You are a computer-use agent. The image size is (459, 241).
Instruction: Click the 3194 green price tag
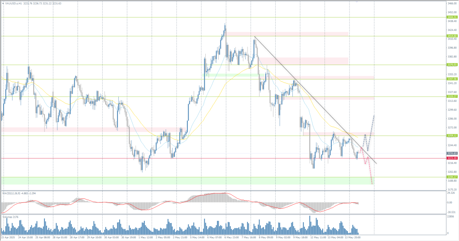click(x=452, y=177)
